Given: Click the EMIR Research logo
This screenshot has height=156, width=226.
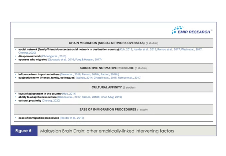Looking at the screenshot, I should pyautogui.click(x=192, y=30).
